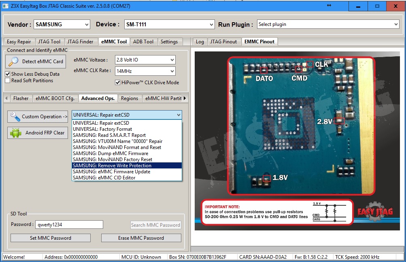Click the Search MMC Password button
The image size is (406, 262).
pyautogui.click(x=155, y=225)
